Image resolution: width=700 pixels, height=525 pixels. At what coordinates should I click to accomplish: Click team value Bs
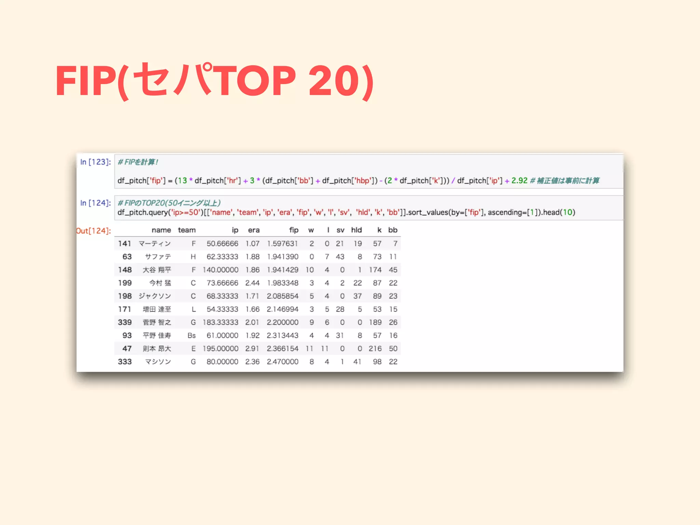191,336
